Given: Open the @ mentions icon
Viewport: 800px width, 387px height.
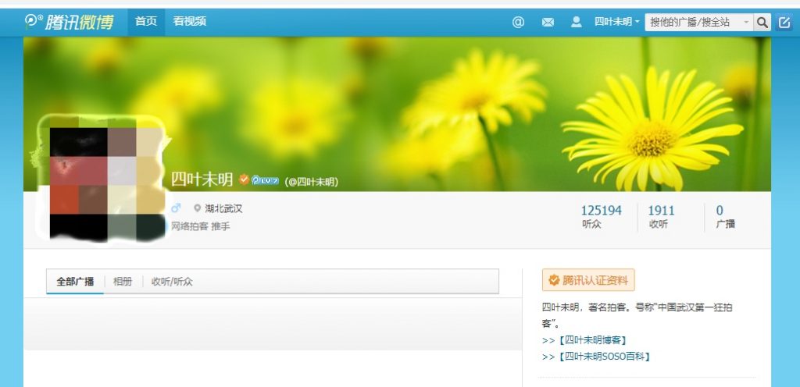Looking at the screenshot, I should (x=518, y=22).
